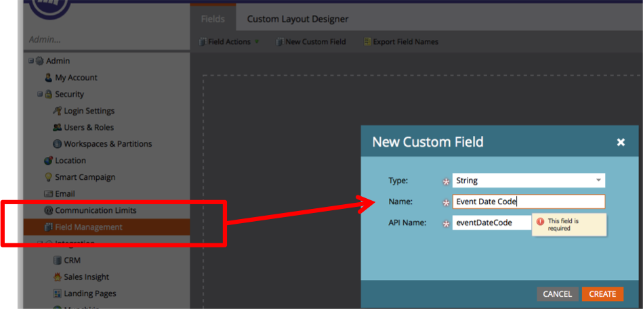Click the Communication Limits at-sign icon
643x309 pixels.
click(x=48, y=210)
